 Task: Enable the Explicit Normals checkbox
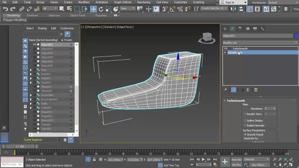[x=245, y=126]
